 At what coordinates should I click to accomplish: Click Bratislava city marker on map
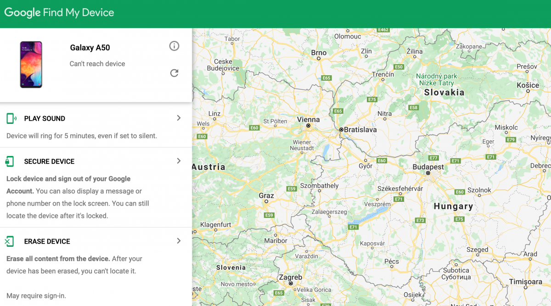341,130
